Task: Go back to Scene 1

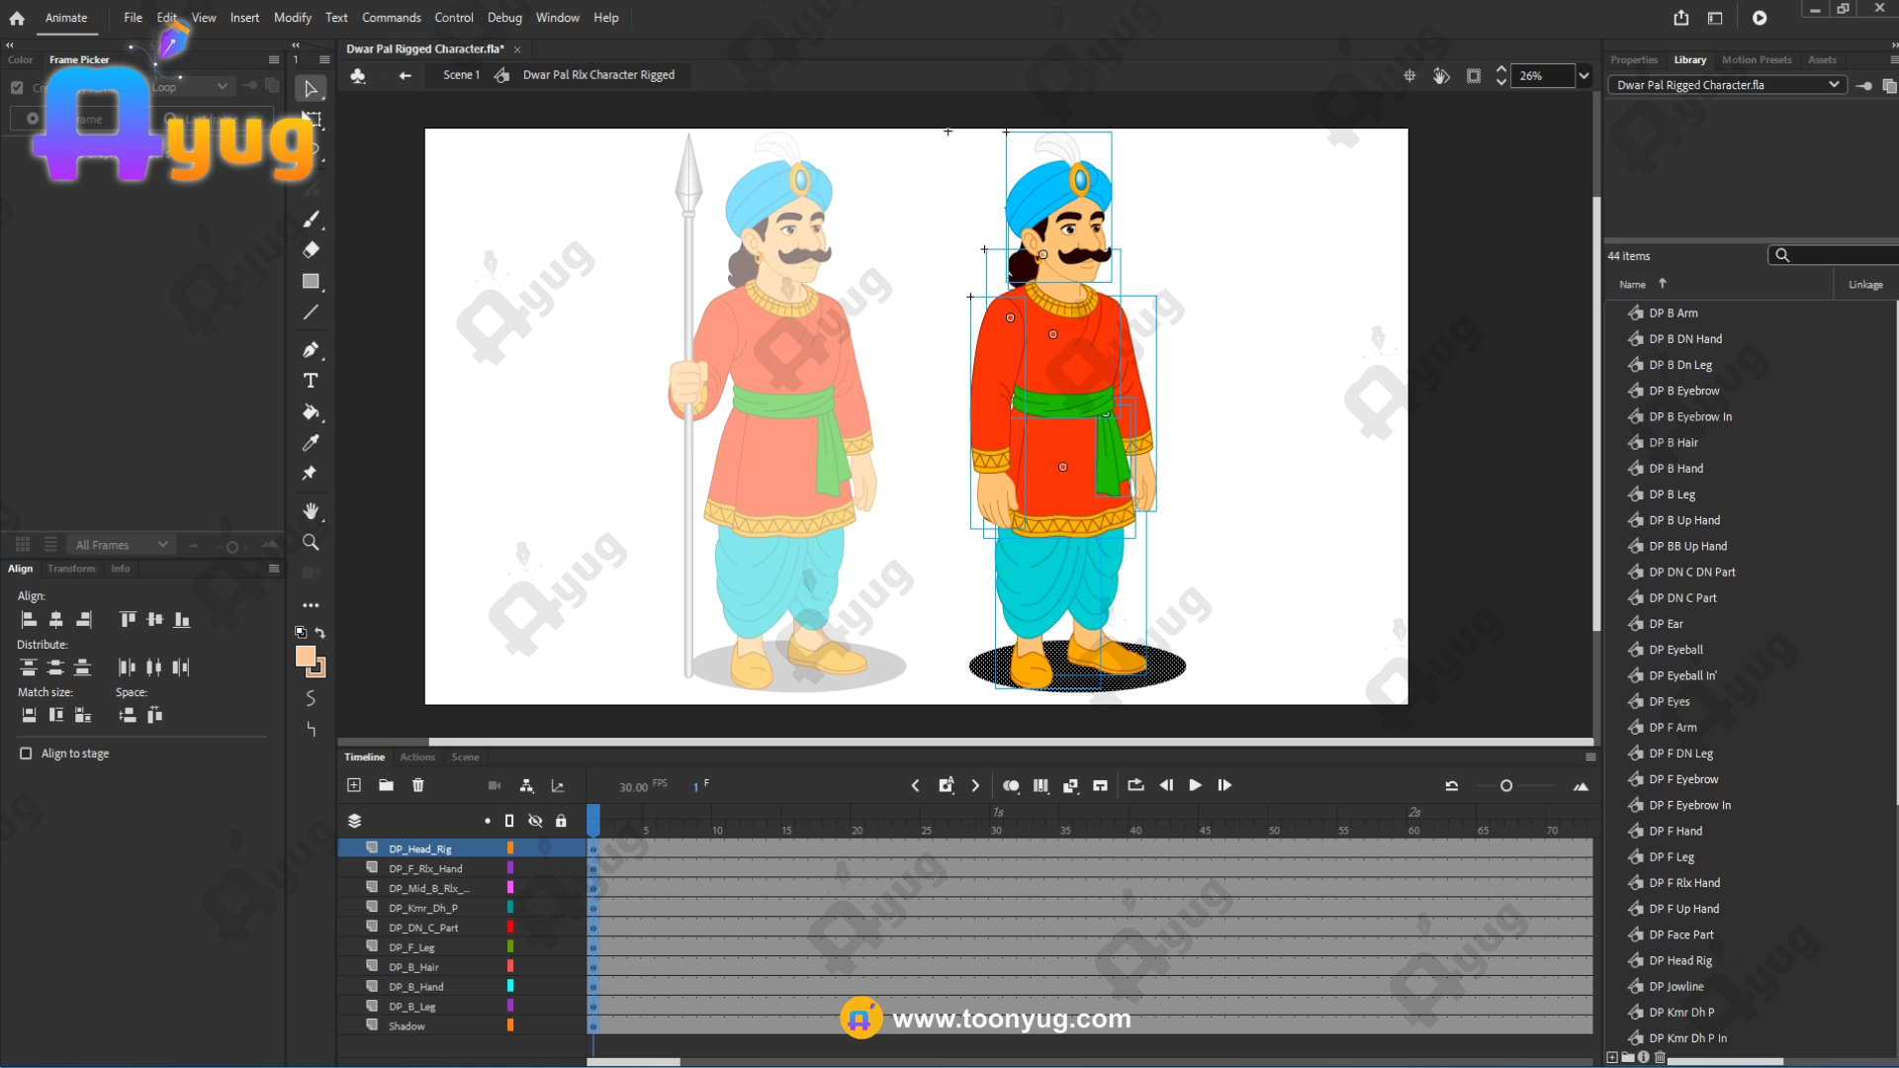Action: point(461,75)
